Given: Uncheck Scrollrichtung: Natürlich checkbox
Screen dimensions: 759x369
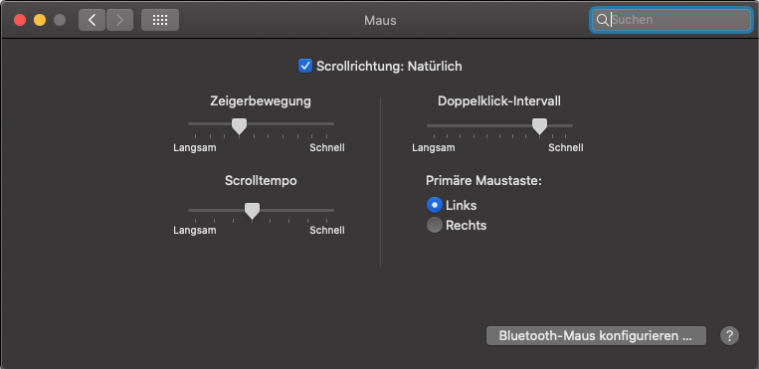Looking at the screenshot, I should point(305,66).
